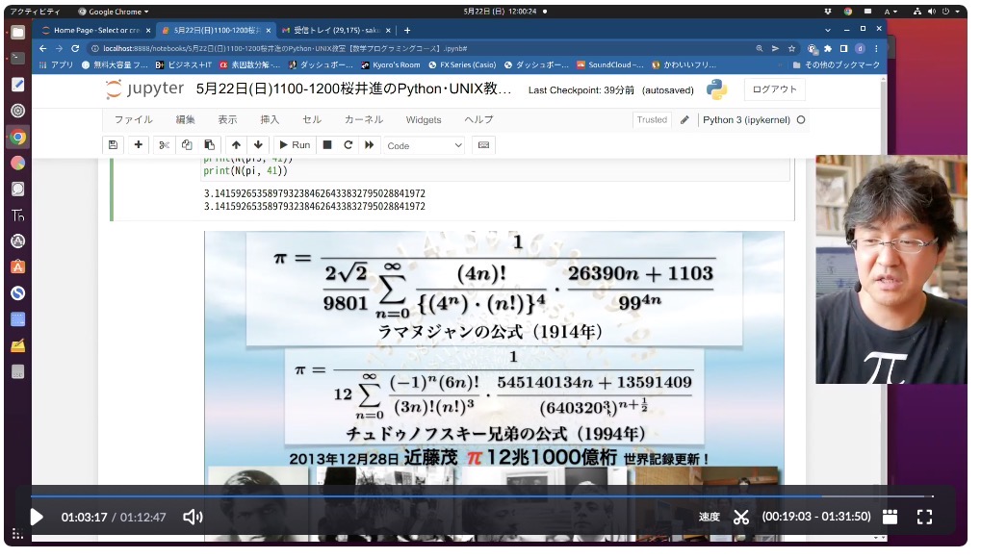This screenshot has height=558, width=981.
Task: Open その他のブックマーク folder
Action: 836,64
